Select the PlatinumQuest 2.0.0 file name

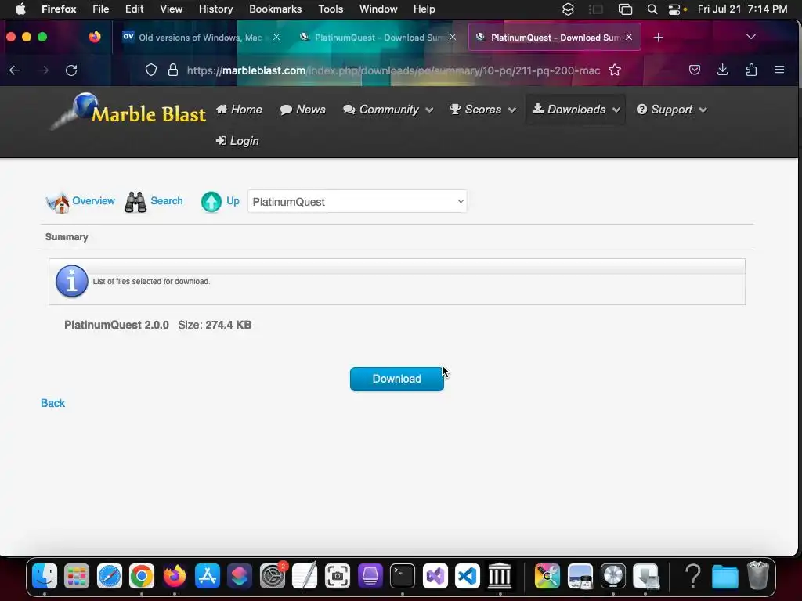point(117,325)
